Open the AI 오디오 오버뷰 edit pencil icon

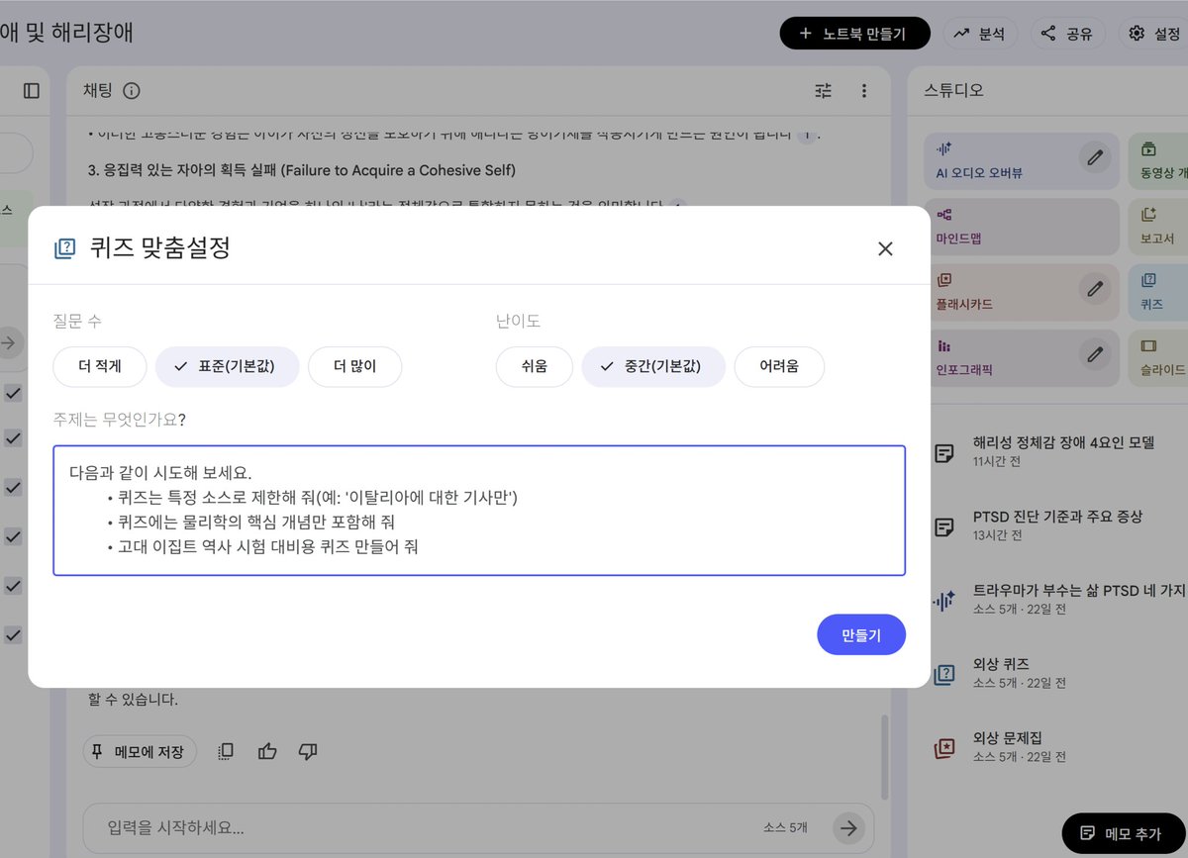(1094, 157)
